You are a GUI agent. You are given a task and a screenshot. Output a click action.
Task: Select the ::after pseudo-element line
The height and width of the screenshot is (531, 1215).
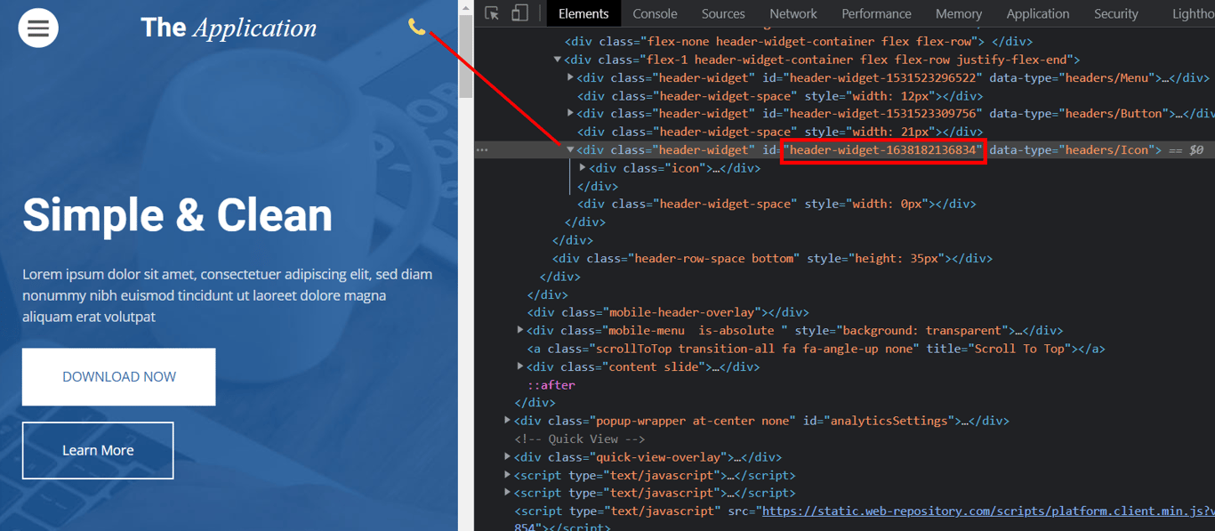point(551,385)
